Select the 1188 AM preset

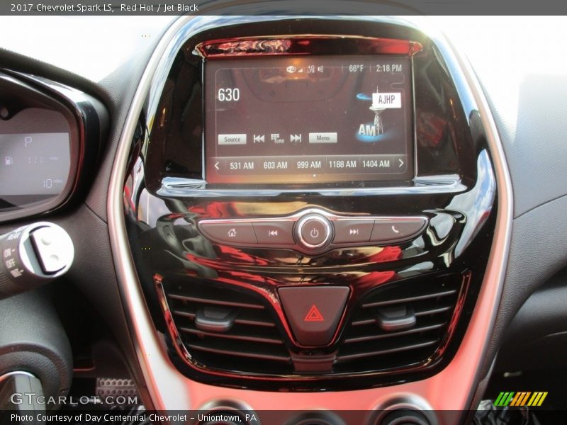(x=342, y=164)
